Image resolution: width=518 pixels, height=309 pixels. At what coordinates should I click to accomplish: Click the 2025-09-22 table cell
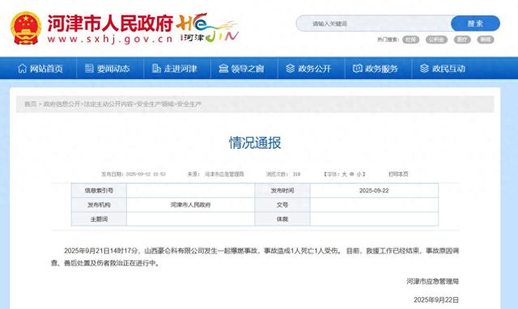[x=374, y=190]
